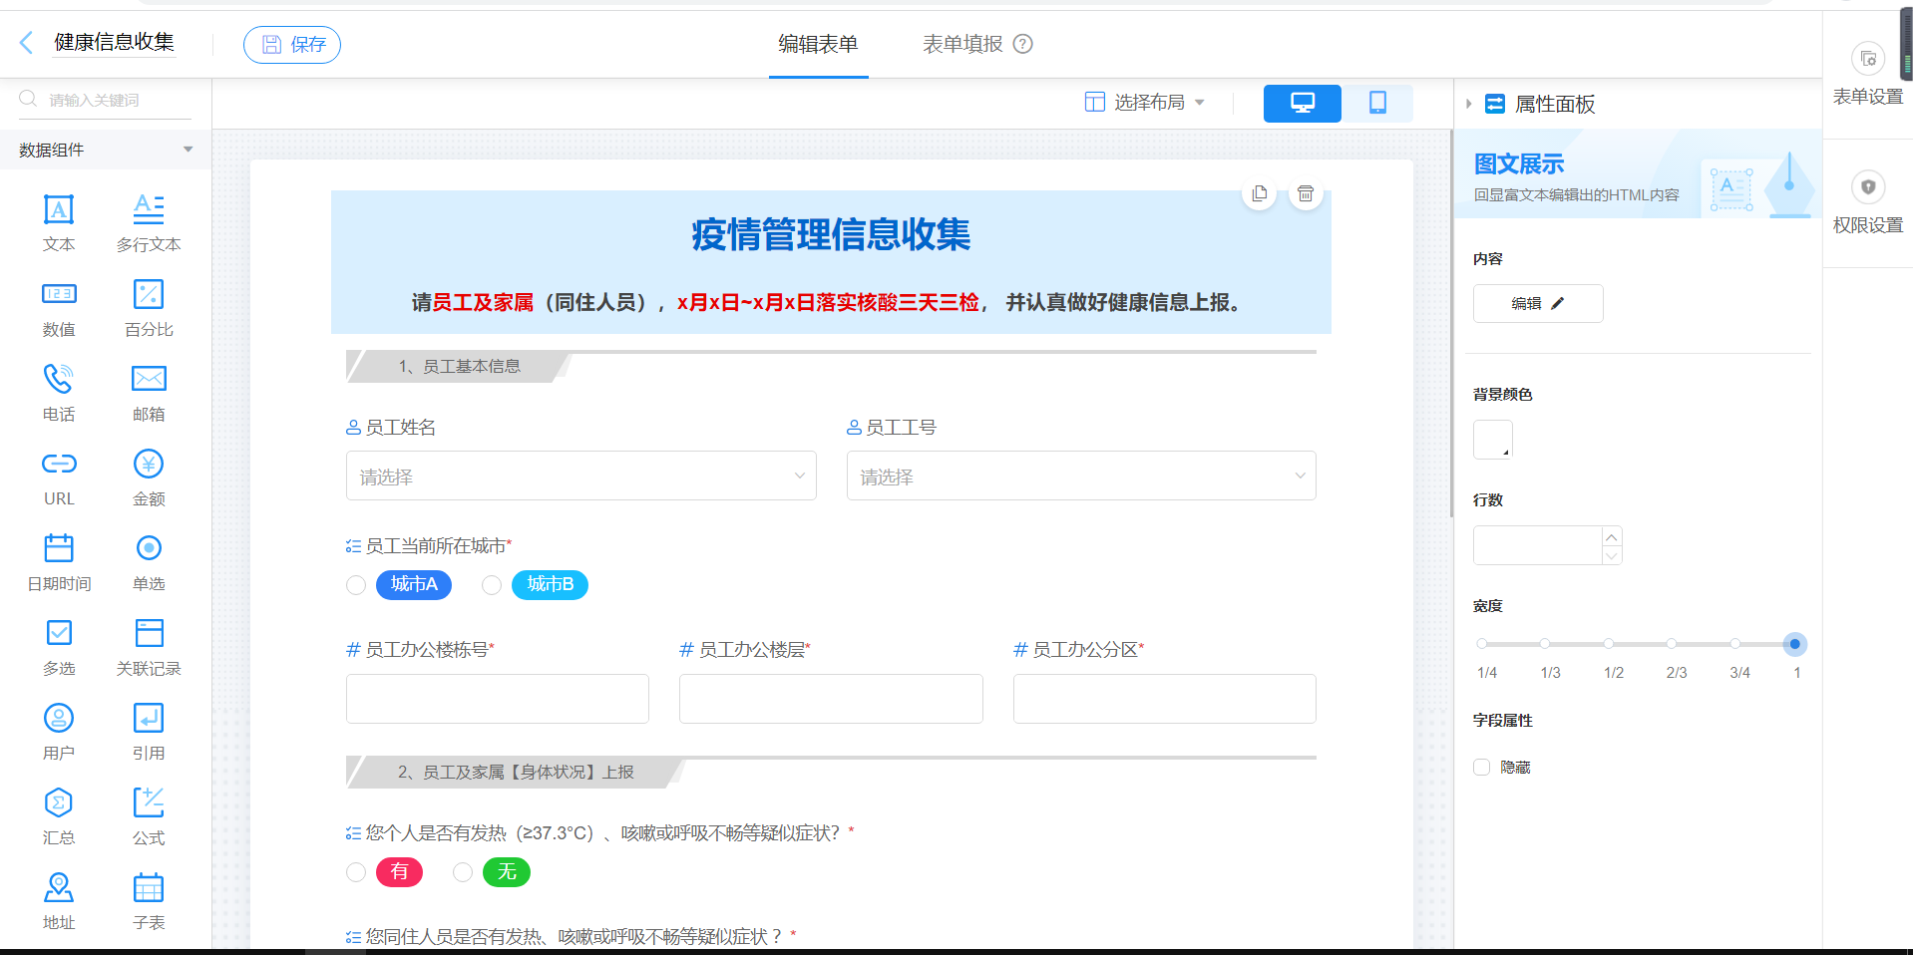Add a 引用 reference component
Image resolution: width=1913 pixels, height=955 pixels.
[x=149, y=732]
